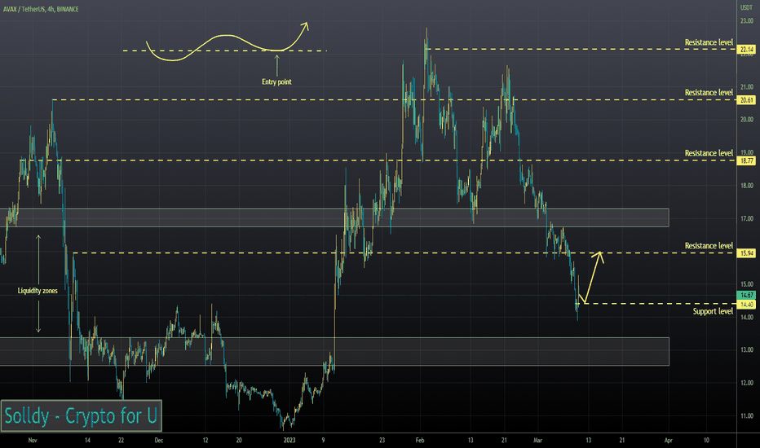Click the Dec date axis label
Image resolution: width=760 pixels, height=448 pixels.
click(158, 440)
